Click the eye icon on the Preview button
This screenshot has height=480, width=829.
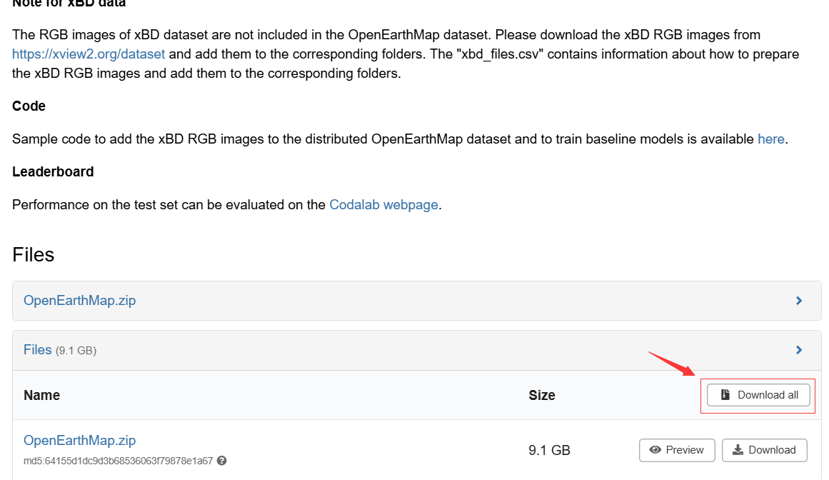[x=655, y=450]
